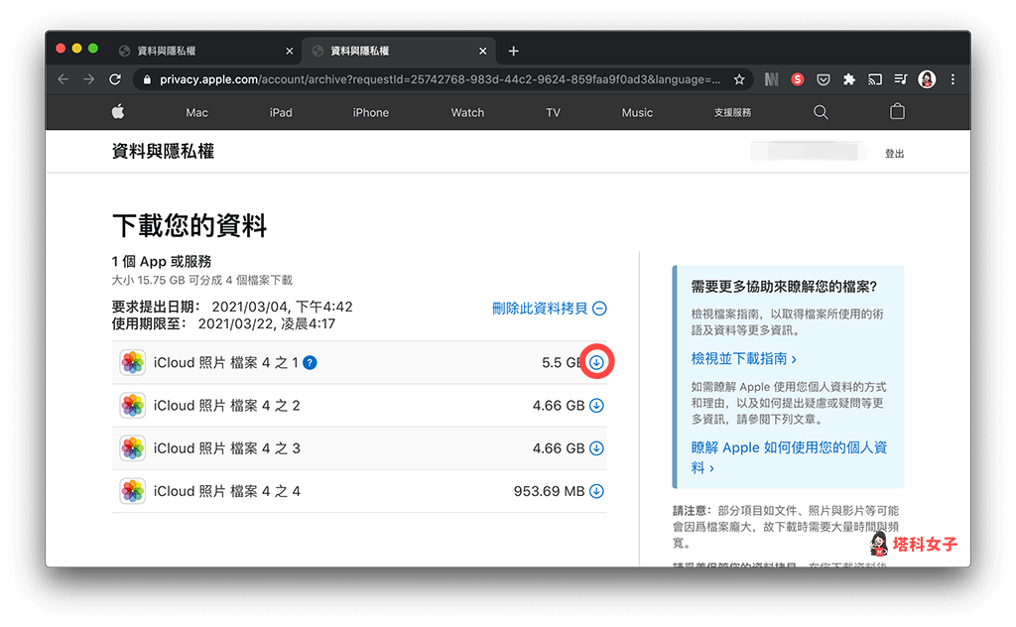Open Cast screen icon in toolbar

click(875, 79)
